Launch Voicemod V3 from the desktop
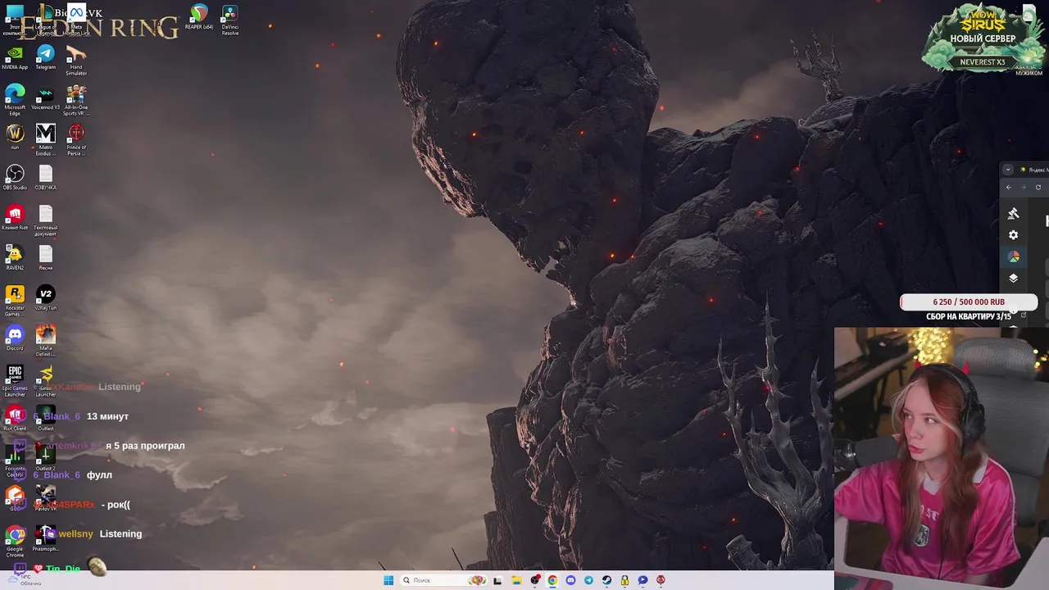Viewport: 1049px width, 590px height. [x=46, y=98]
